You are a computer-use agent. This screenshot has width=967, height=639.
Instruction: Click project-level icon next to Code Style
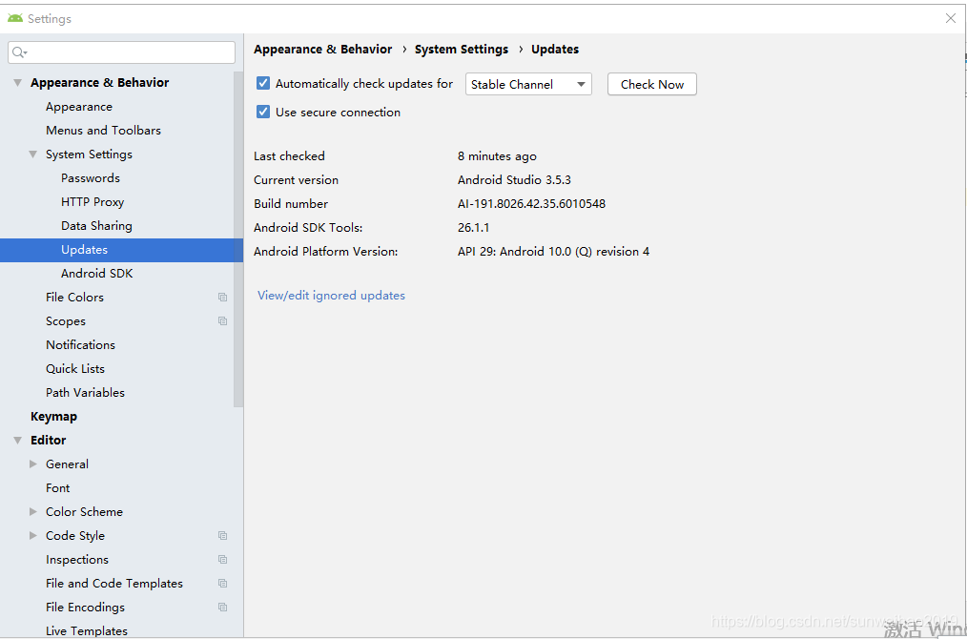coord(222,536)
